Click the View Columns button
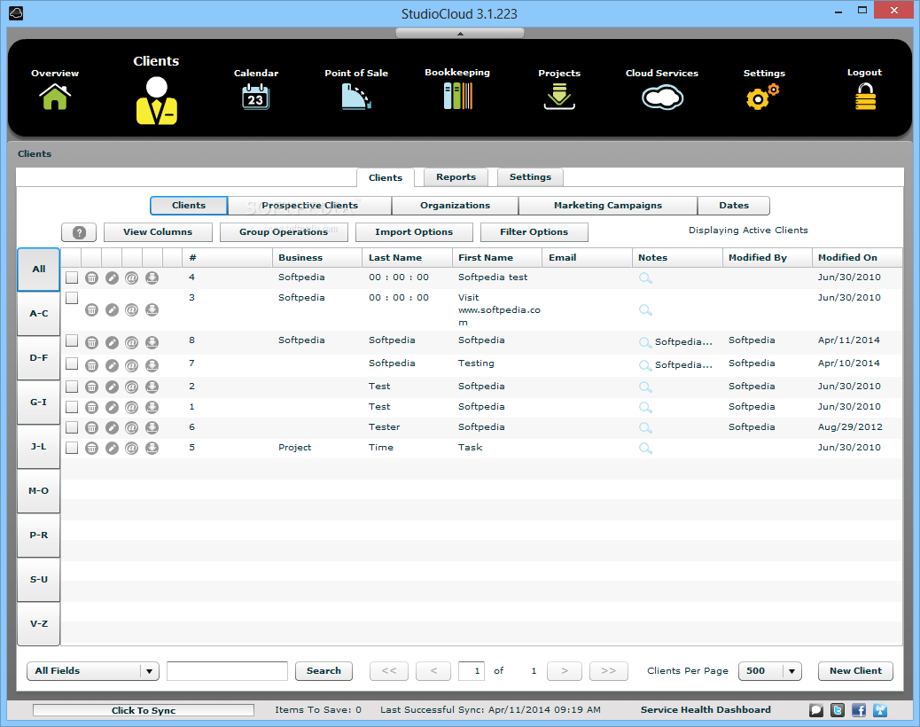920x727 pixels. coord(158,232)
